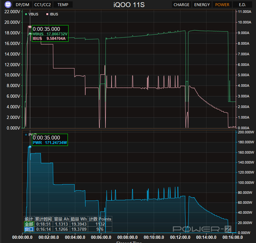Toggle the VBUS legend entry
Viewport: 256px width, 243px height.
[x=32, y=14]
